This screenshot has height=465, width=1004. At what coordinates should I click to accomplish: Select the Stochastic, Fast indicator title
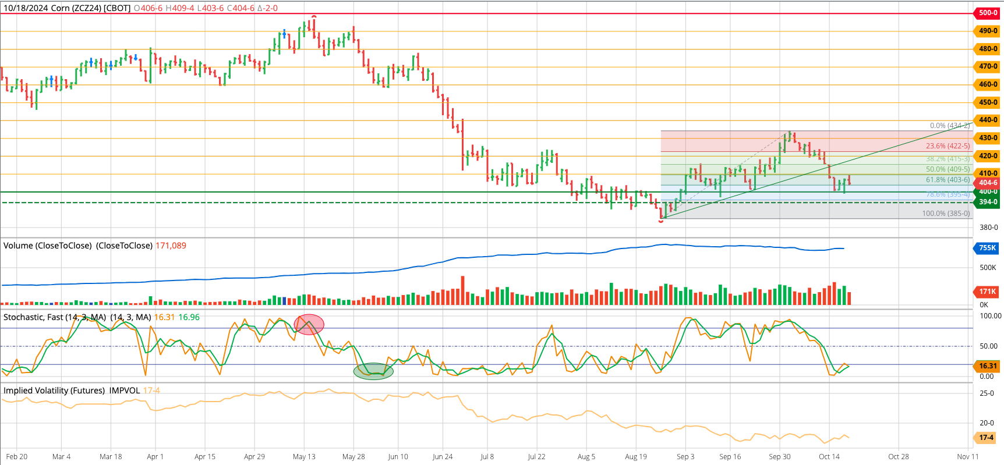(55, 317)
